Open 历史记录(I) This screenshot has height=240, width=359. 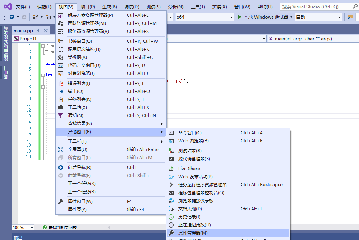click(x=228, y=217)
